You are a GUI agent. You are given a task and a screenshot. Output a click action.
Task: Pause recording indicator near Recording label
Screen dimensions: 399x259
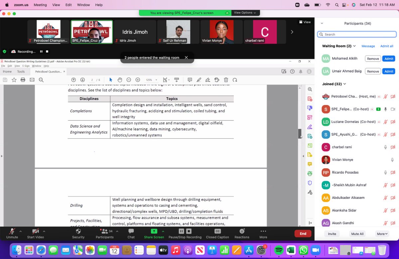click(x=41, y=52)
